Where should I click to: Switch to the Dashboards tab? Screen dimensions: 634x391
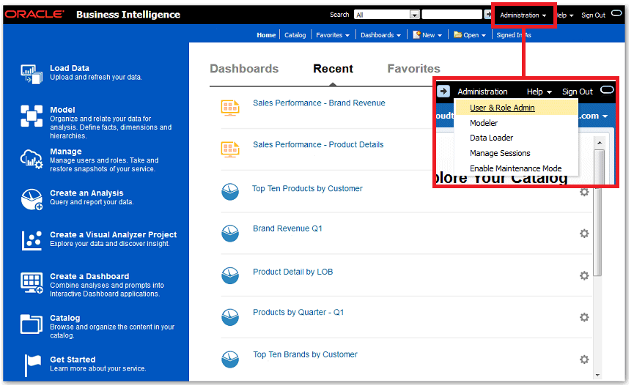(244, 69)
